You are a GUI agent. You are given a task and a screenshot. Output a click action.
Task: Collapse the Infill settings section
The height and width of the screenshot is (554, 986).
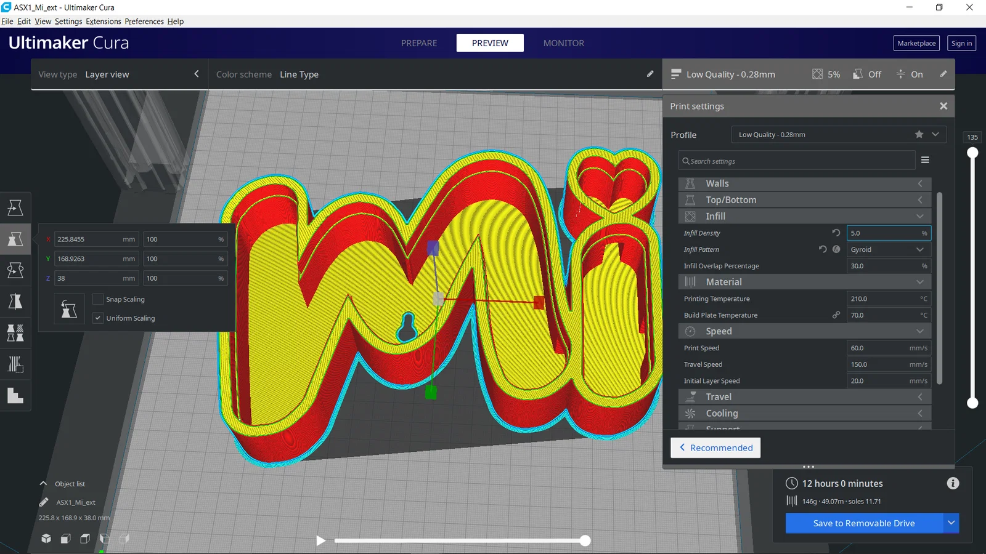coord(805,216)
